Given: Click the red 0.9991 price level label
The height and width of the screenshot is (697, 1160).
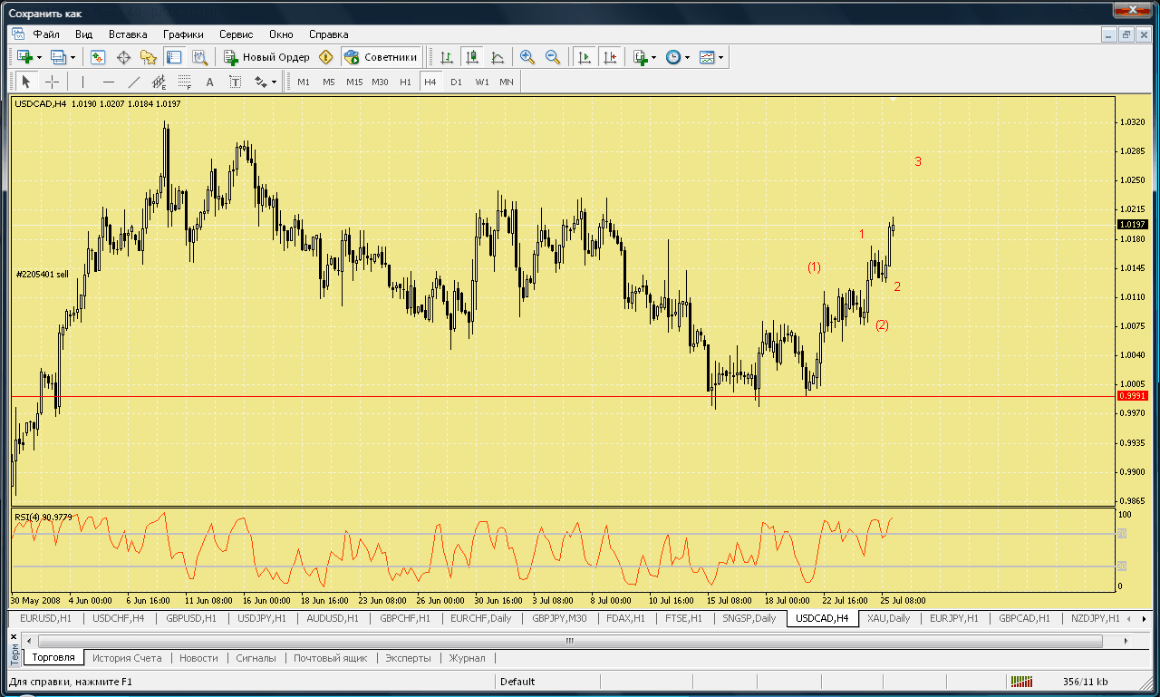Looking at the screenshot, I should 1133,396.
